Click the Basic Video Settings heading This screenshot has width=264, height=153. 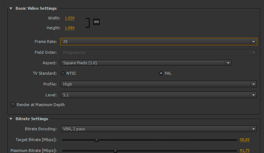click(x=36, y=8)
